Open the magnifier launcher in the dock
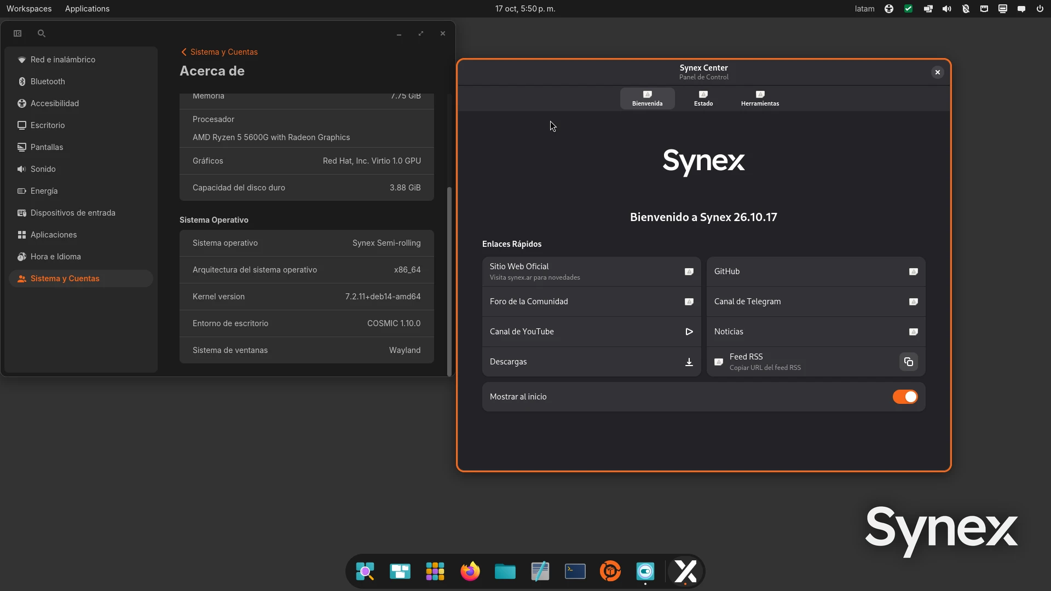The height and width of the screenshot is (591, 1051). click(x=365, y=571)
